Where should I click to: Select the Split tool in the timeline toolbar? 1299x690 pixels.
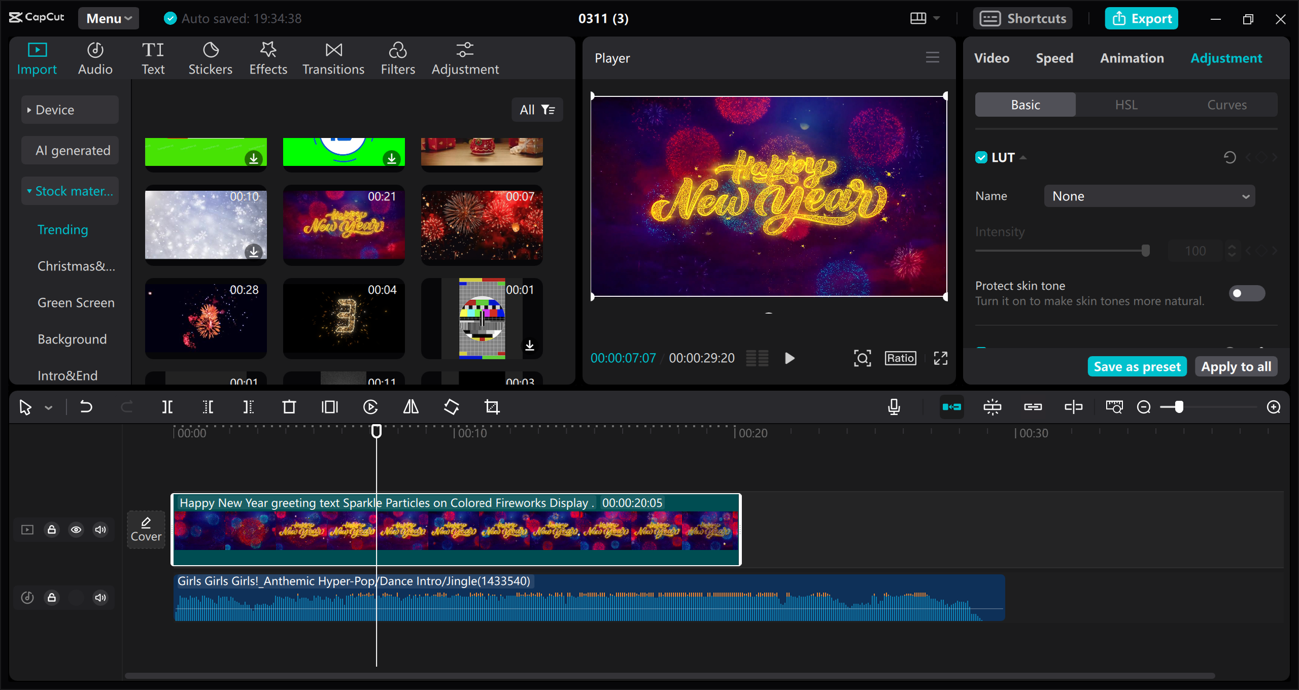click(x=167, y=406)
